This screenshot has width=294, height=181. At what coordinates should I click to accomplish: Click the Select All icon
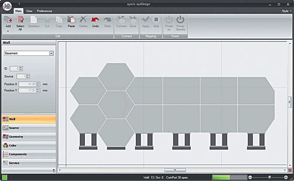pyautogui.click(x=20, y=20)
